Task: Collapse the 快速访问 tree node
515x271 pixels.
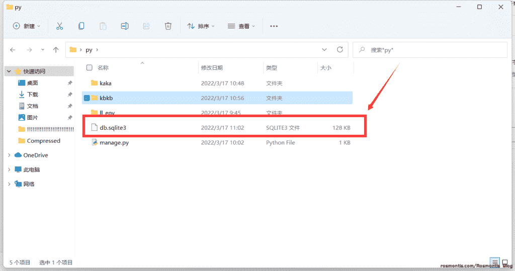Action: click(x=9, y=71)
